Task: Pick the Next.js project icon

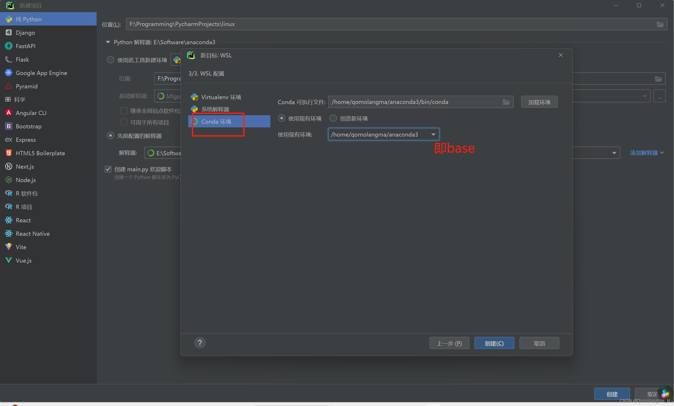Action: pos(9,166)
